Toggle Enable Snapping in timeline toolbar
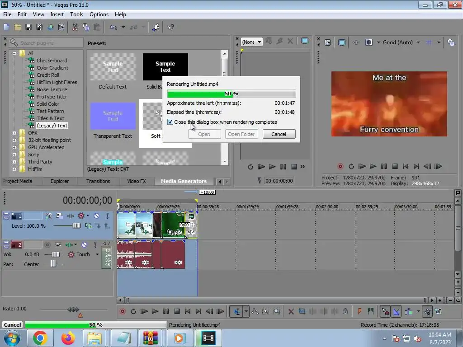Screen dimensions: 463x347 (385, 311)
